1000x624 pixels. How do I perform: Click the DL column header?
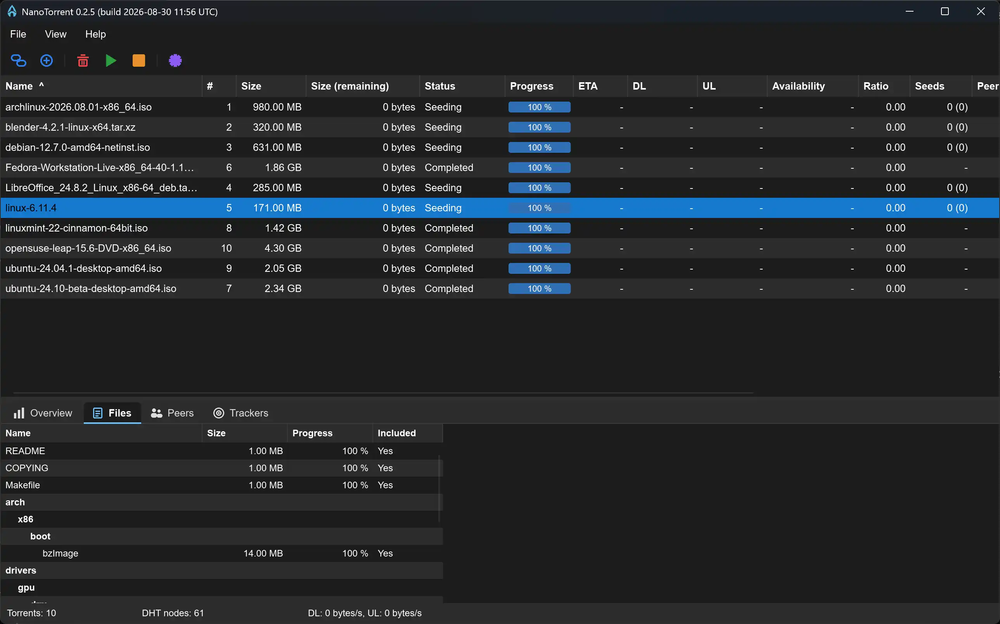pos(663,86)
